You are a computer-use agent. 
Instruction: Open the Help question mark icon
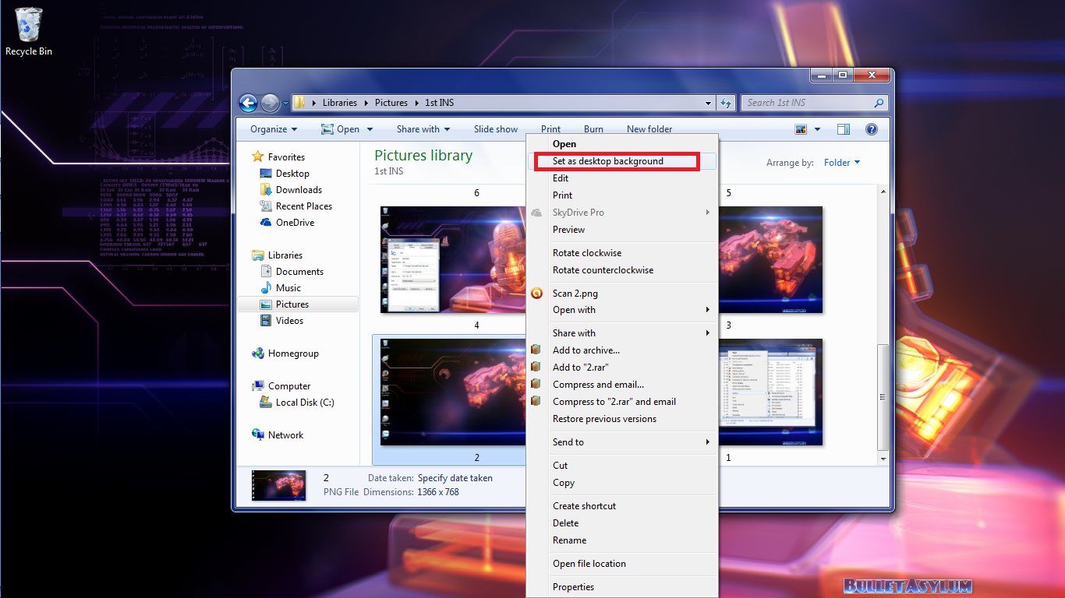tap(872, 129)
